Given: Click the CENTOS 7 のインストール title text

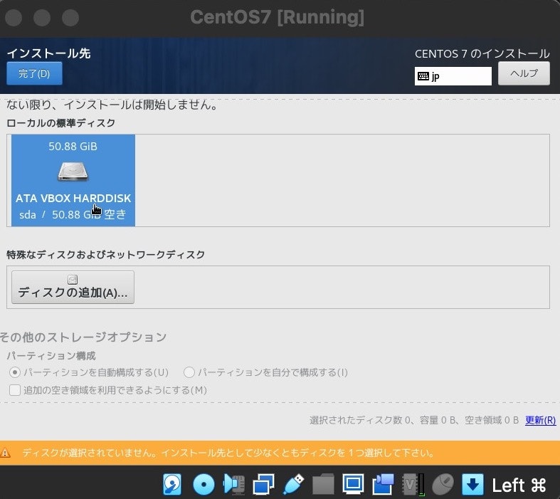Looking at the screenshot, I should point(482,54).
